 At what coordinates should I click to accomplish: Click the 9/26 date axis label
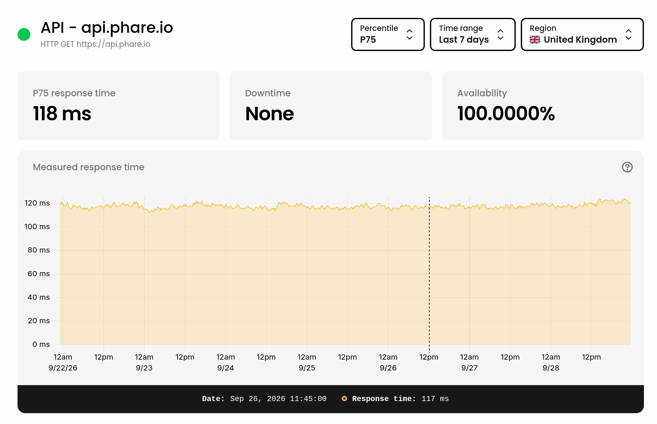click(x=388, y=368)
